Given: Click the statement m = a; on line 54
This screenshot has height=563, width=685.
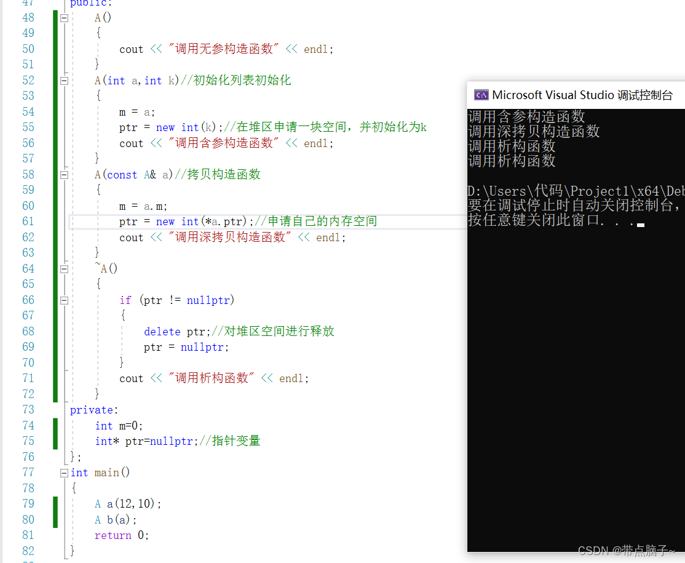Looking at the screenshot, I should [x=137, y=113].
